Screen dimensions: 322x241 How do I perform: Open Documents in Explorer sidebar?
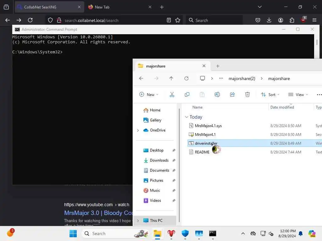(x=159, y=170)
